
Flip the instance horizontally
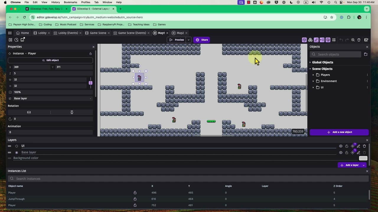pos(29,112)
